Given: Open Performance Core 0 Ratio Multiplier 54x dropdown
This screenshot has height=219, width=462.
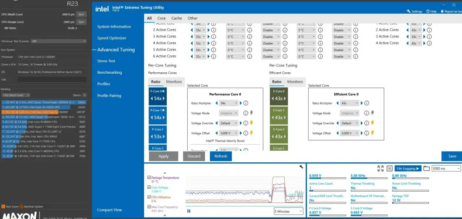Looking at the screenshot, I should 229,103.
